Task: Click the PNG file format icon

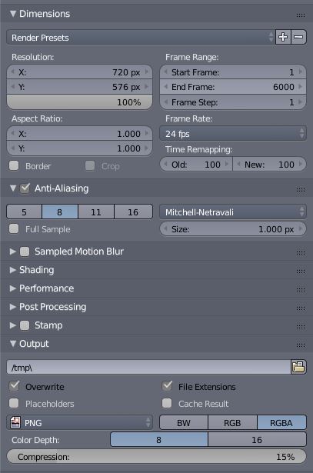Action: pyautogui.click(x=15, y=422)
